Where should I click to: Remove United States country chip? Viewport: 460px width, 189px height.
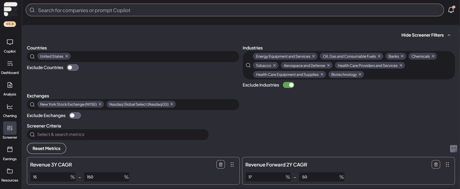coord(67,56)
